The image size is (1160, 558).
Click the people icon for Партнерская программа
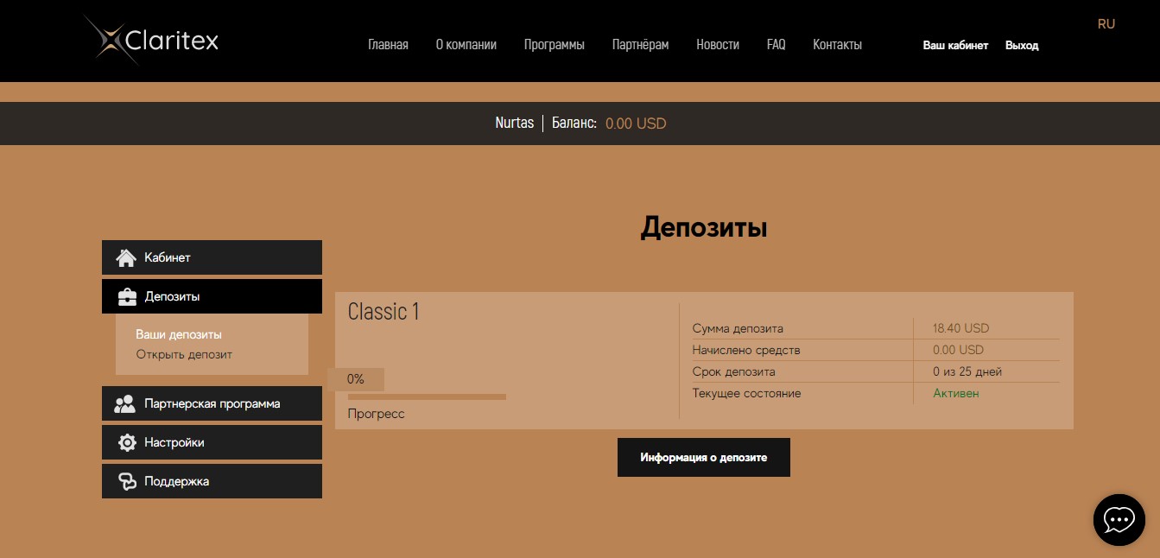pos(126,403)
